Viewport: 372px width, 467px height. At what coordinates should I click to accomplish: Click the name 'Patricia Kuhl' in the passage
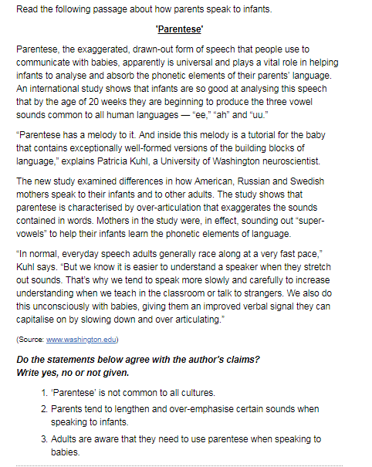123,161
